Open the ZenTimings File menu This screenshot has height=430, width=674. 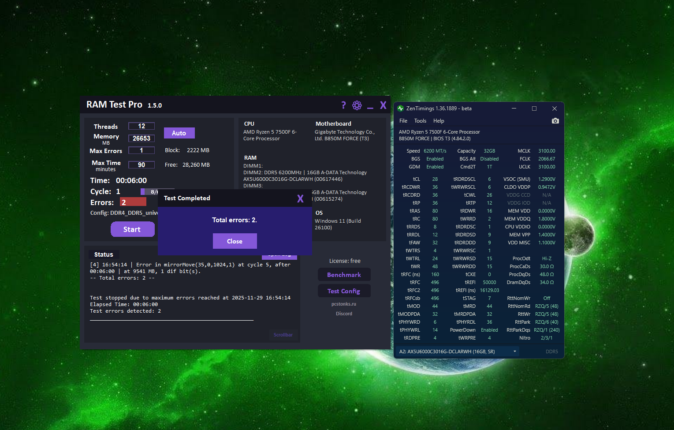click(x=403, y=121)
